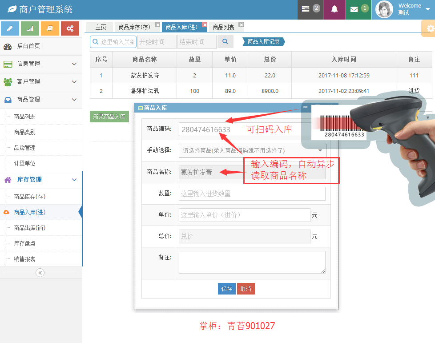Close the 商品列表 tab
This screenshot has width=435, height=343.
[x=241, y=25]
